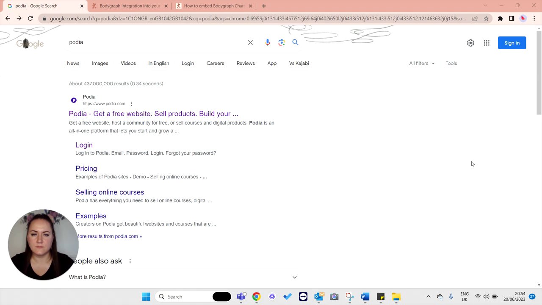The image size is (542, 305).
Task: Open the Windows Start menu
Action: point(146,297)
